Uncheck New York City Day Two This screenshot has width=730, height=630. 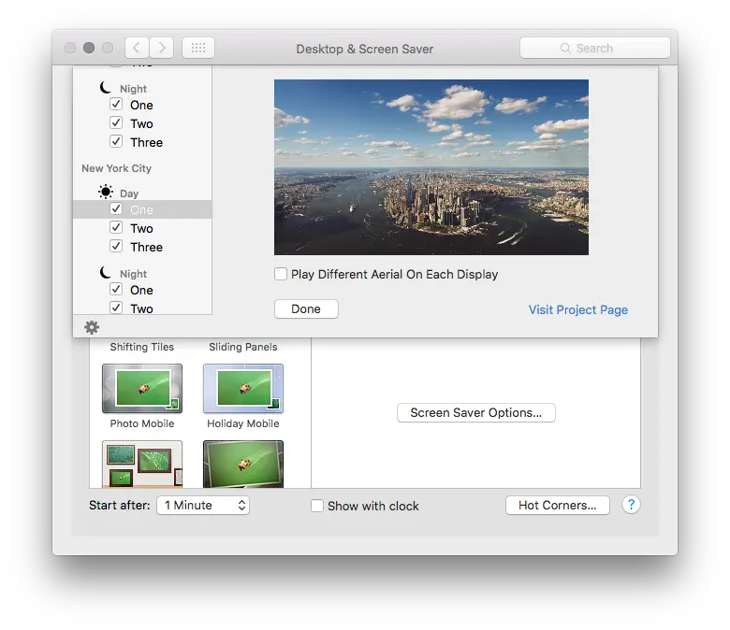pyautogui.click(x=116, y=227)
